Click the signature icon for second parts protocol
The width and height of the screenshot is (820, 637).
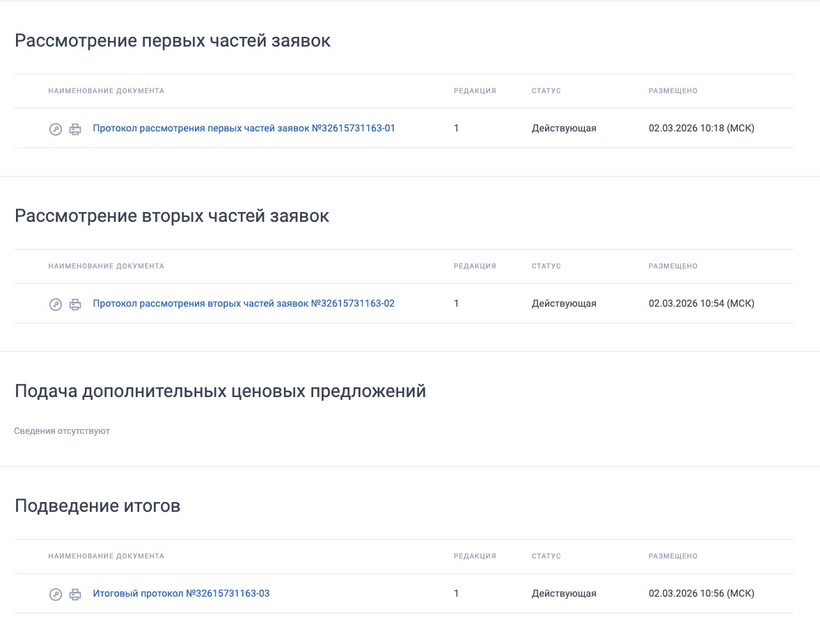coord(56,304)
